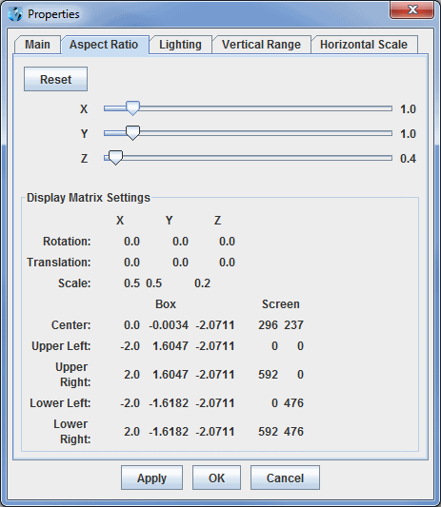Click the Translation: label
The height and width of the screenshot is (507, 441).
tap(59, 263)
